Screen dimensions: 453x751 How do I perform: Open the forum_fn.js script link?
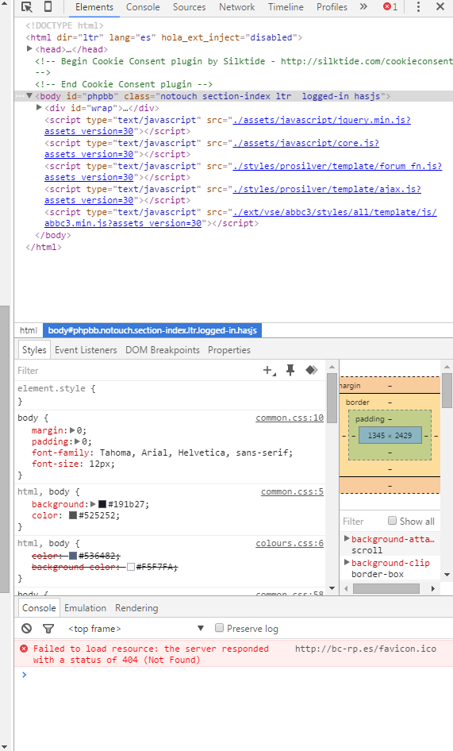(x=338, y=166)
